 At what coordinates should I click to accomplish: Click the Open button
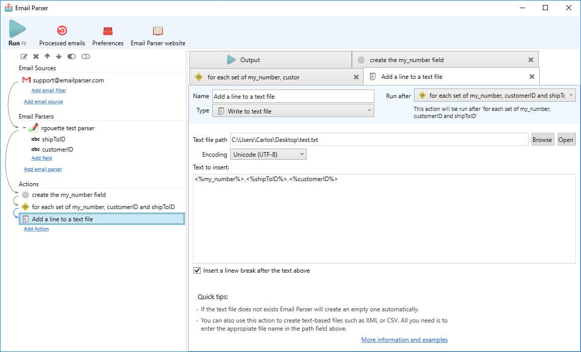566,139
